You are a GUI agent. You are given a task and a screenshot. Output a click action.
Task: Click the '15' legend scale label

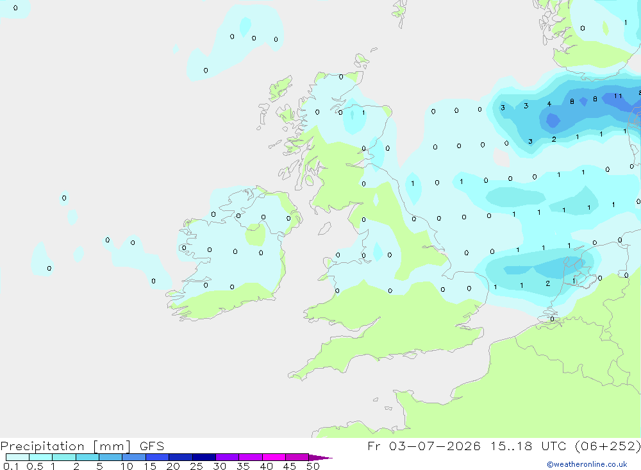[150, 466]
